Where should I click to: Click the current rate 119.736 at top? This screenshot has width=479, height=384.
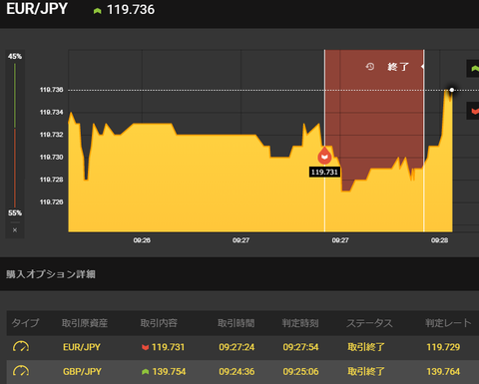pos(131,10)
